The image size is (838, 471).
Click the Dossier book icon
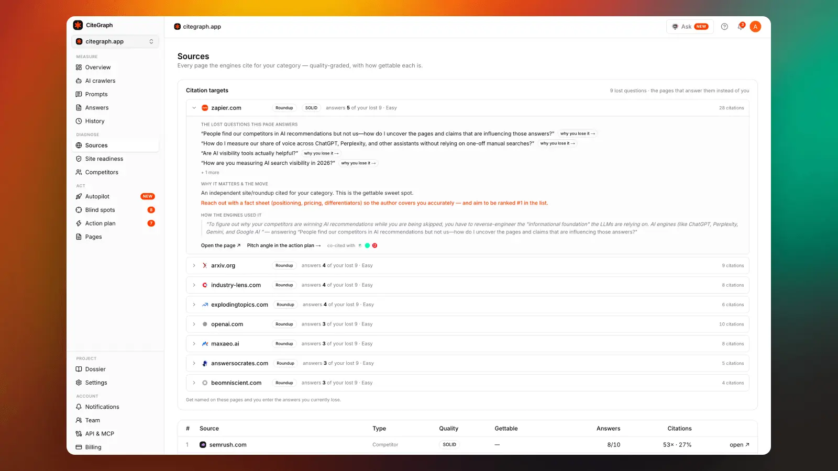point(79,369)
